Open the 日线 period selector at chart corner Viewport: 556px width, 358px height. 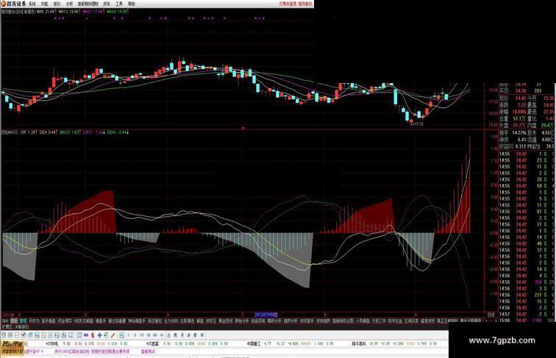pyautogui.click(x=491, y=315)
